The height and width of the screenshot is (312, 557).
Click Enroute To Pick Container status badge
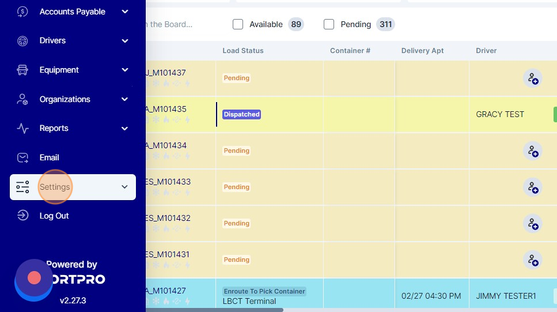264,291
